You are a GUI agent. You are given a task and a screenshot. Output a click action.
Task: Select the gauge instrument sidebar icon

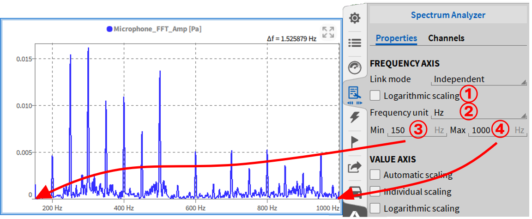[355, 68]
